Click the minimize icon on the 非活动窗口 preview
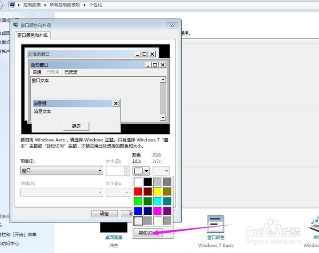Image resolution: width=319 pixels, height=253 pixels. 138,54
